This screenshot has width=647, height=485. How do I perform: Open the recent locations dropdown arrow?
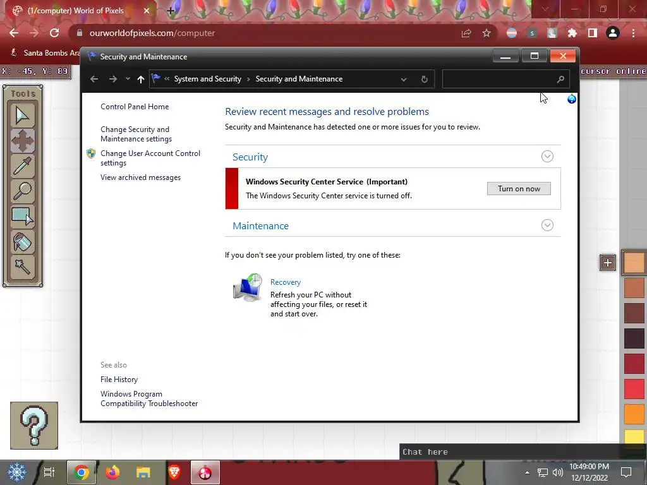point(128,79)
